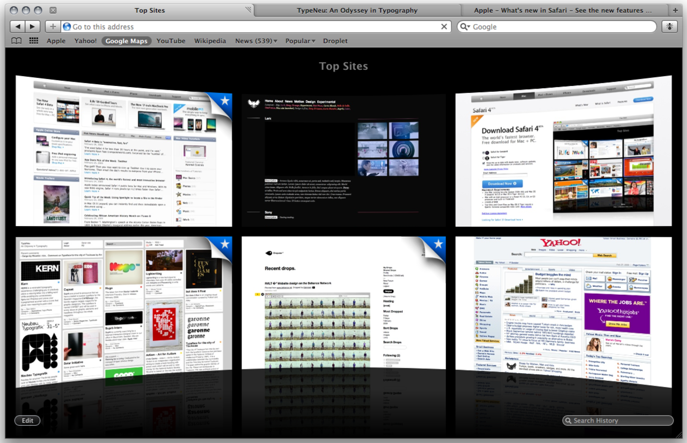
Task: Close the Top Sites tab
Action: (x=53, y=10)
